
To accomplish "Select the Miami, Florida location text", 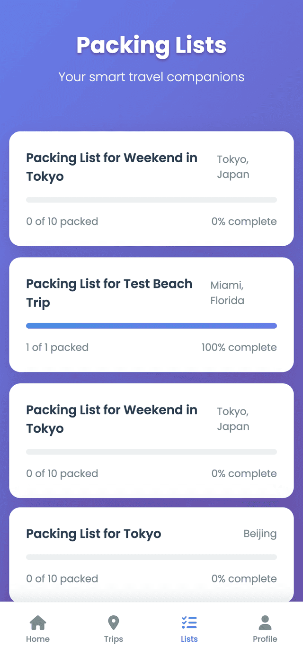I will point(227,293).
